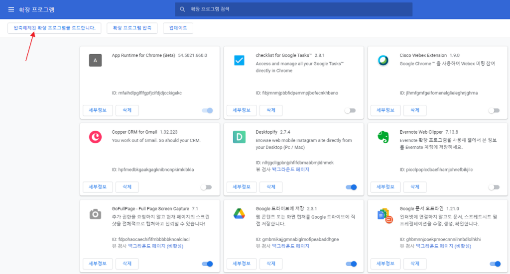Enable Copper CRM for Gmail toggle
This screenshot has width=510, height=274.
click(206, 187)
